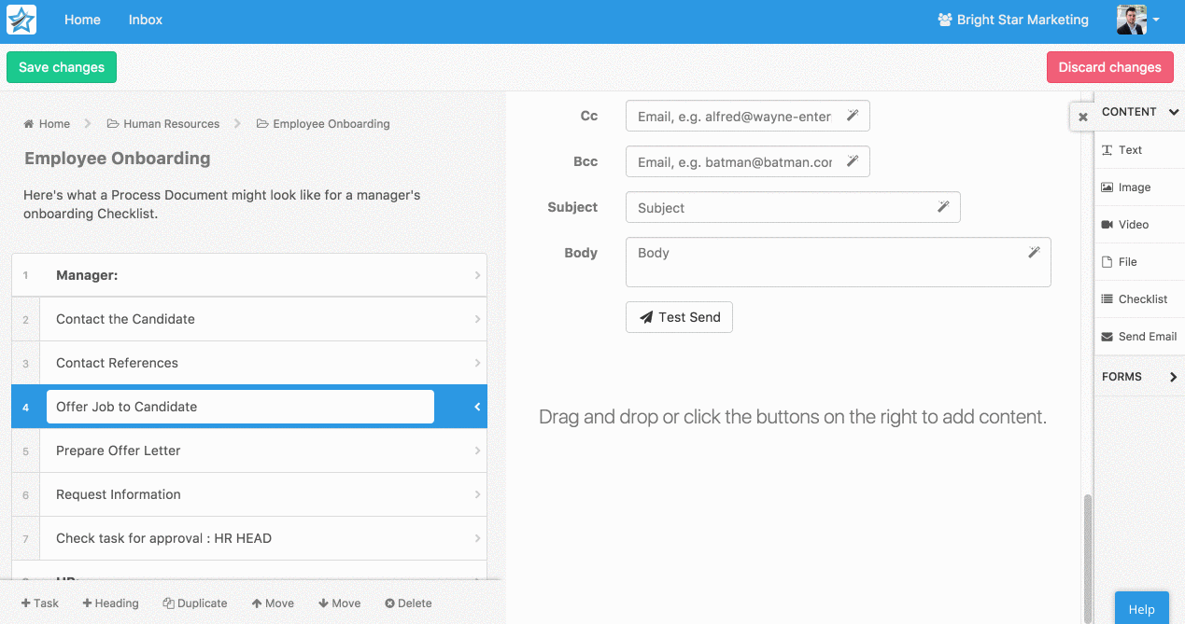Click the magic wand icon in Subject field
The width and height of the screenshot is (1185, 624).
coord(942,207)
